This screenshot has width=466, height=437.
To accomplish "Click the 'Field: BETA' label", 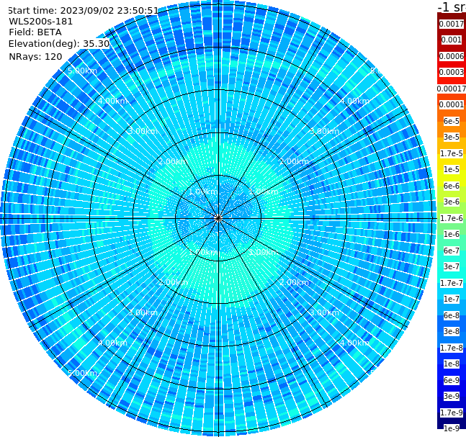I will (35, 32).
